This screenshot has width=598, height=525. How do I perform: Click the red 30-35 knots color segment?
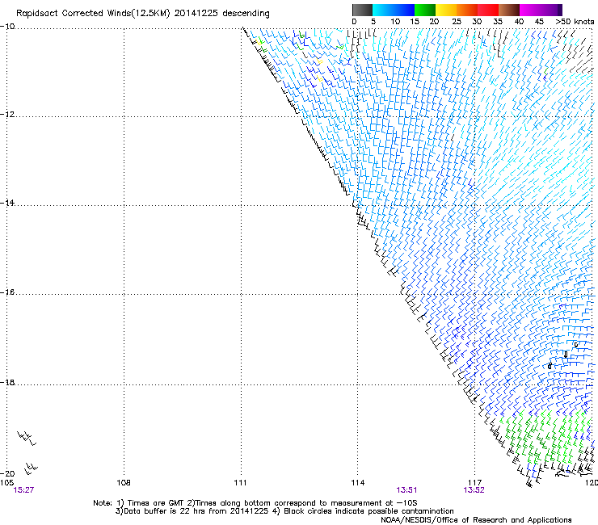click(488, 10)
